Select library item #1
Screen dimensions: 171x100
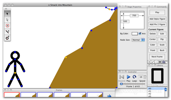pyautogui.click(x=156, y=91)
